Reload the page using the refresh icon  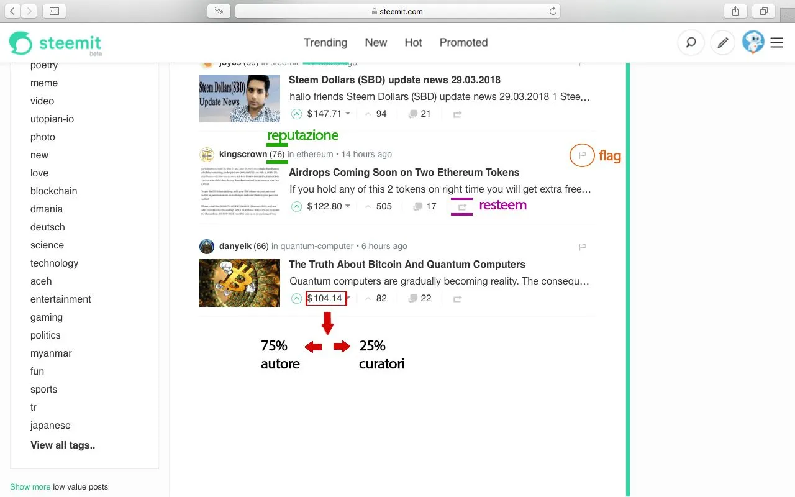[x=553, y=11]
